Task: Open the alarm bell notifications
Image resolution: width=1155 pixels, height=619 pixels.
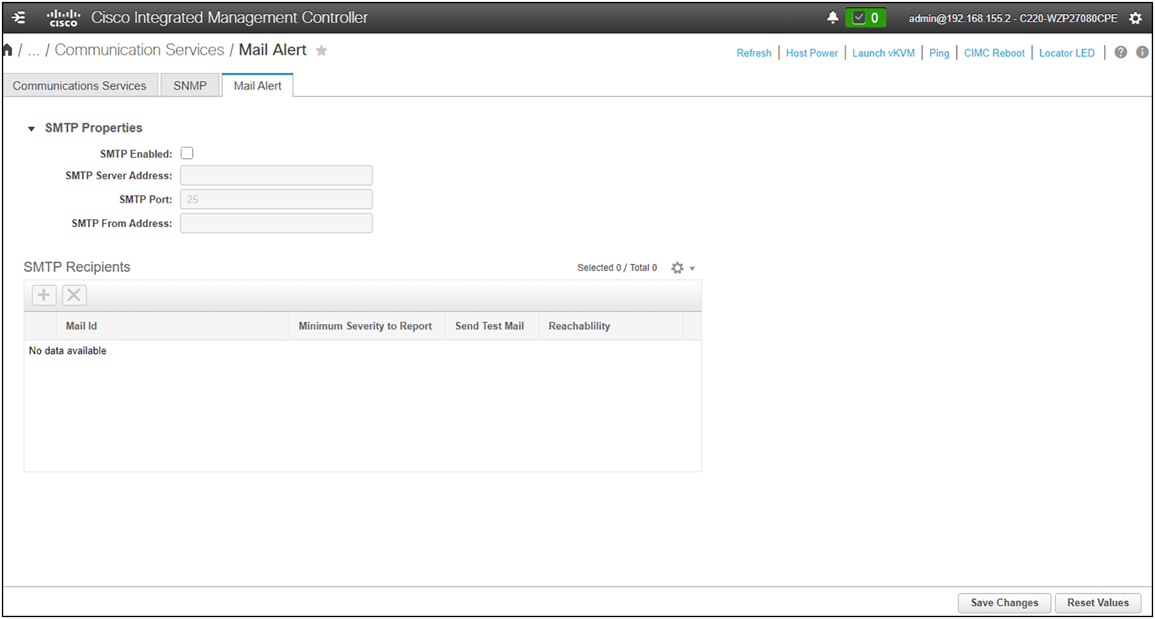Action: pyautogui.click(x=832, y=17)
